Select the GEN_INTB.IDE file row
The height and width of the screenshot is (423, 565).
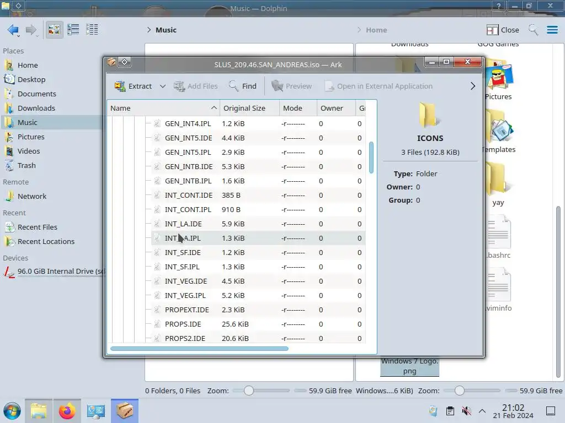258,167
